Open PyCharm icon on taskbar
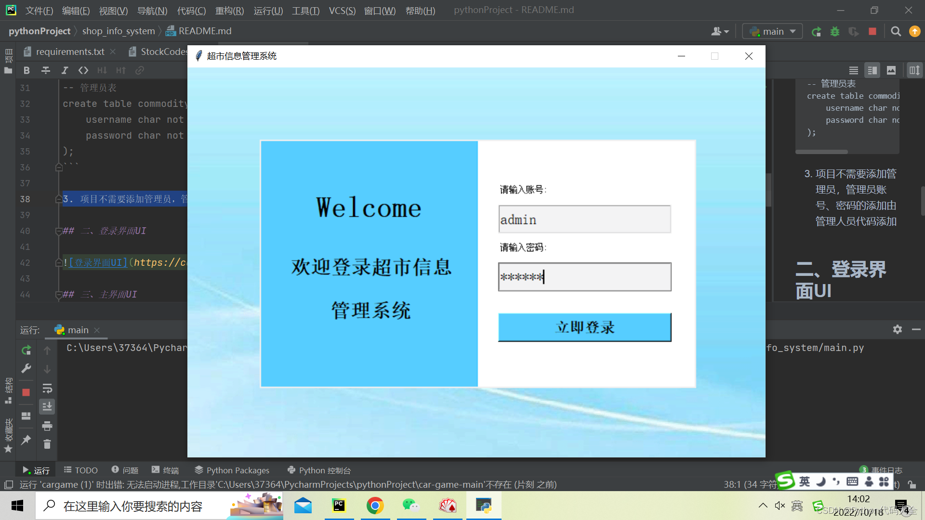The width and height of the screenshot is (925, 520). (339, 506)
